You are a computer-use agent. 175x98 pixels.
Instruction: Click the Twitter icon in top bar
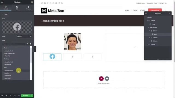coord(42,3)
